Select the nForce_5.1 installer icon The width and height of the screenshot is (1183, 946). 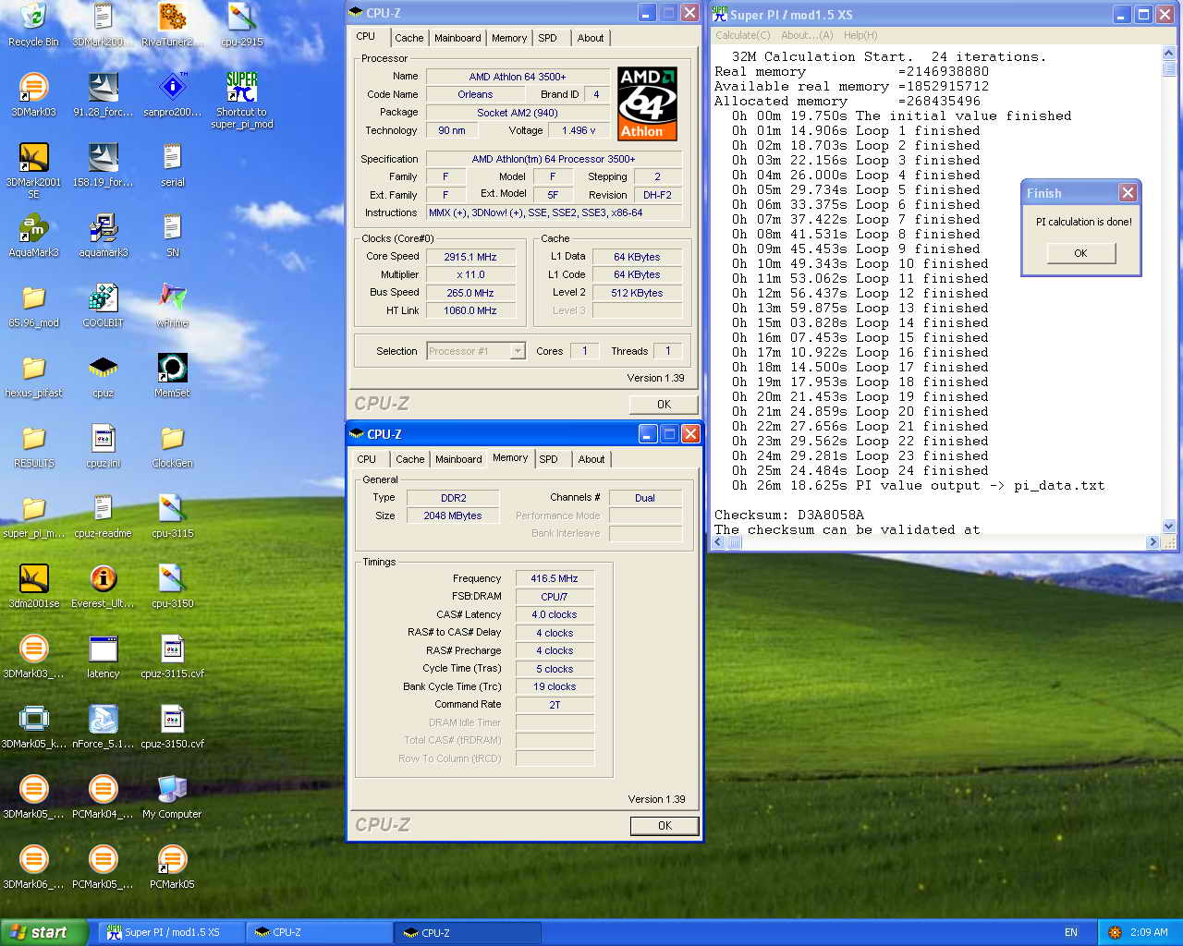[103, 727]
